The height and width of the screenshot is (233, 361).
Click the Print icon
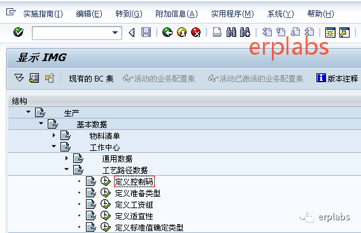217,32
